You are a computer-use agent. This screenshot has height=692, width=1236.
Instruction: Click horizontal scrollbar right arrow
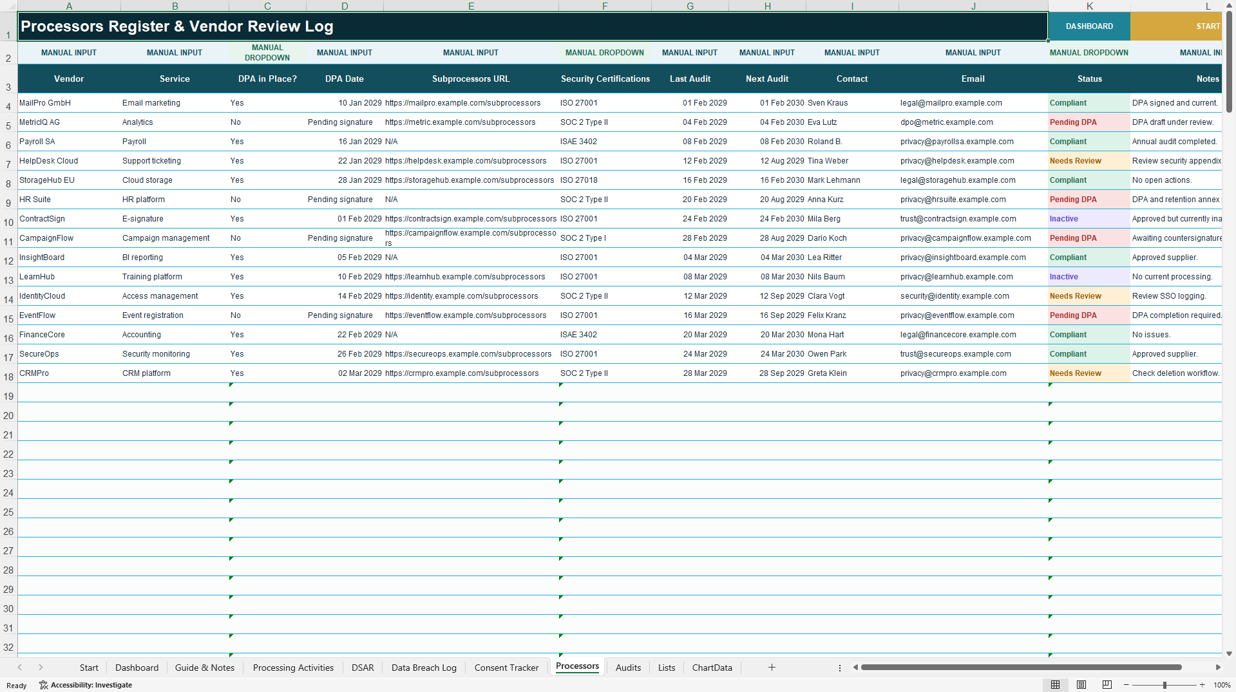point(1218,668)
